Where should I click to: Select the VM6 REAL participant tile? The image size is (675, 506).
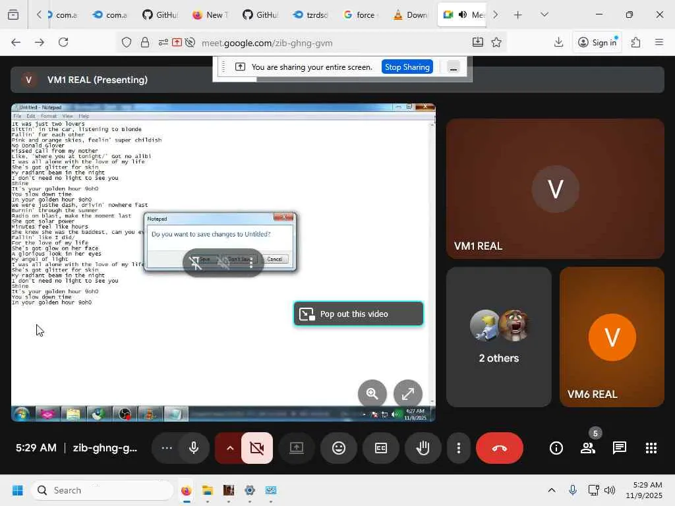(612, 337)
